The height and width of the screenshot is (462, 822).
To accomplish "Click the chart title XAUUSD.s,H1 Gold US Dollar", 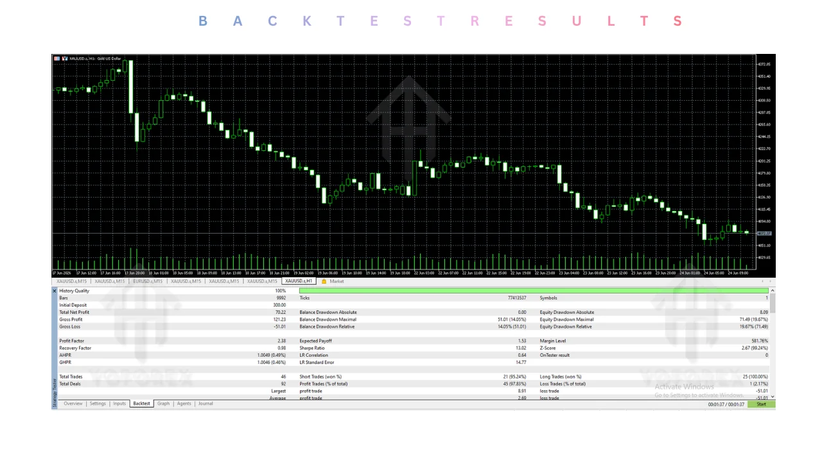I will [95, 58].
